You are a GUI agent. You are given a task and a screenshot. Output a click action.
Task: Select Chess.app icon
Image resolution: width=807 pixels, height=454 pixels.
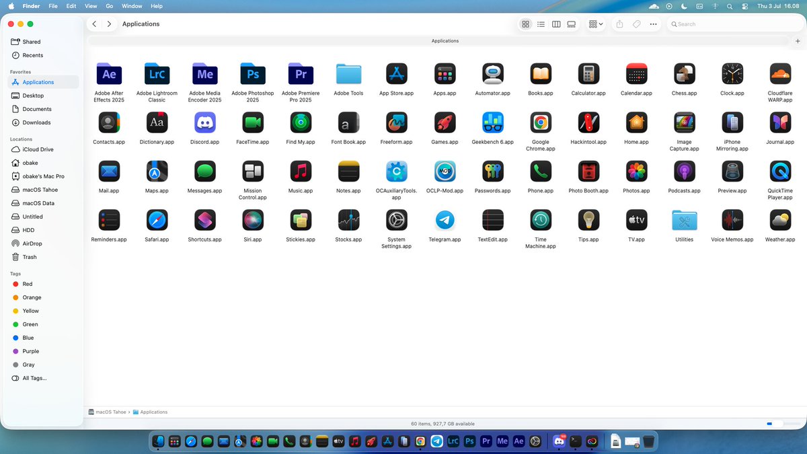click(x=685, y=74)
